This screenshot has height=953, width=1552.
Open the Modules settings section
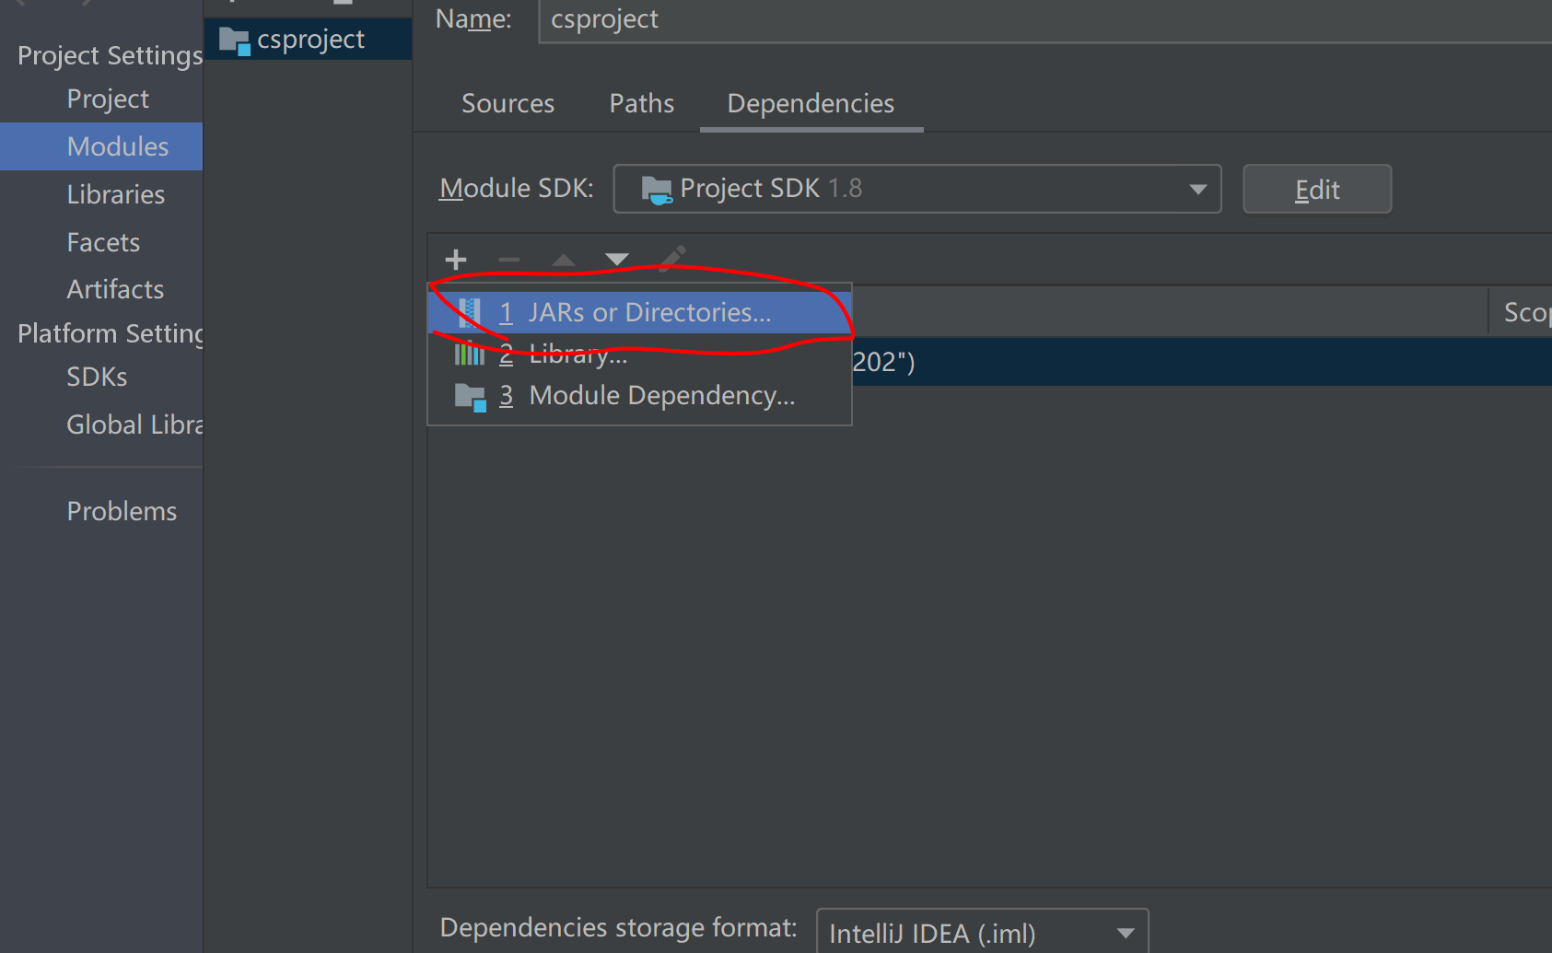pos(101,146)
